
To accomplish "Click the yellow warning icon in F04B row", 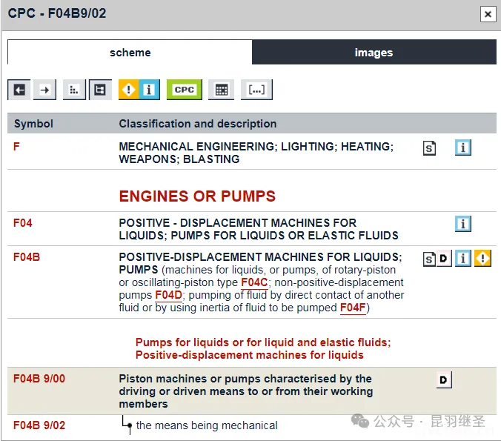I will click(483, 259).
